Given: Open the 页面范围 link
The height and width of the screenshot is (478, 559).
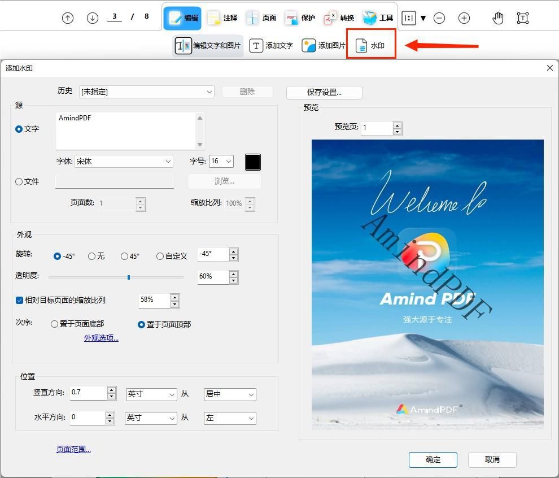Looking at the screenshot, I should pyautogui.click(x=73, y=449).
